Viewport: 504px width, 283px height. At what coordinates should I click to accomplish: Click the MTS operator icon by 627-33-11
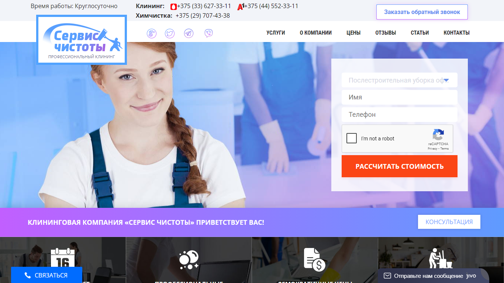(173, 7)
